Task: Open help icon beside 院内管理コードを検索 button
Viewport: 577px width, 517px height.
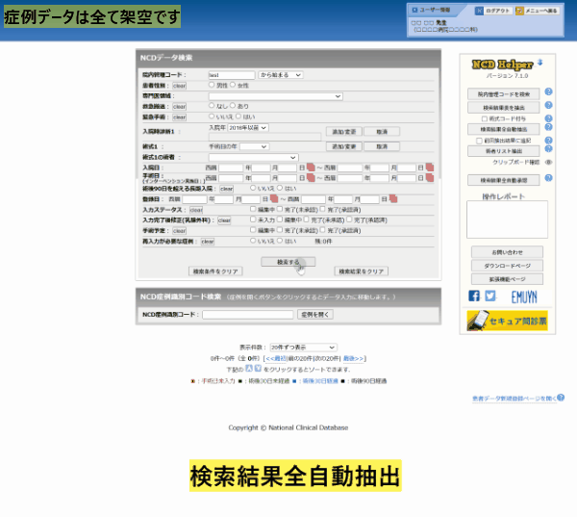Action: [548, 93]
